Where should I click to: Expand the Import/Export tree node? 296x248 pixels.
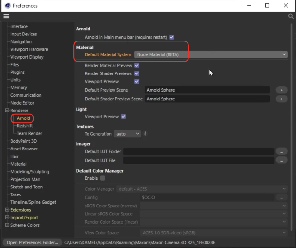pyautogui.click(x=7, y=218)
